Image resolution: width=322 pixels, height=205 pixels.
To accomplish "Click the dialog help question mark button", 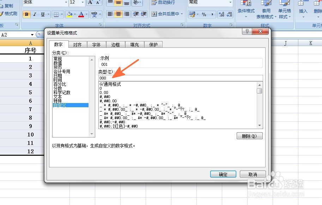I will [247, 31].
